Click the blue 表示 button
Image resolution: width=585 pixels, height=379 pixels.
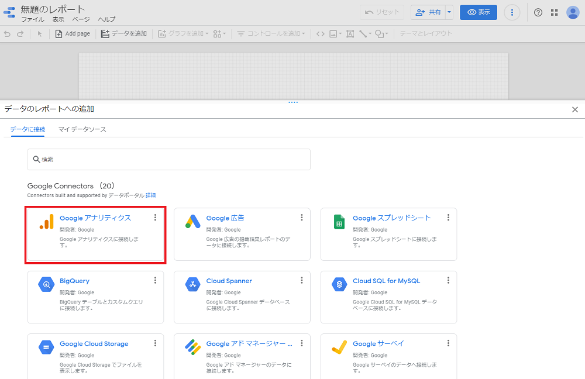[x=479, y=12]
